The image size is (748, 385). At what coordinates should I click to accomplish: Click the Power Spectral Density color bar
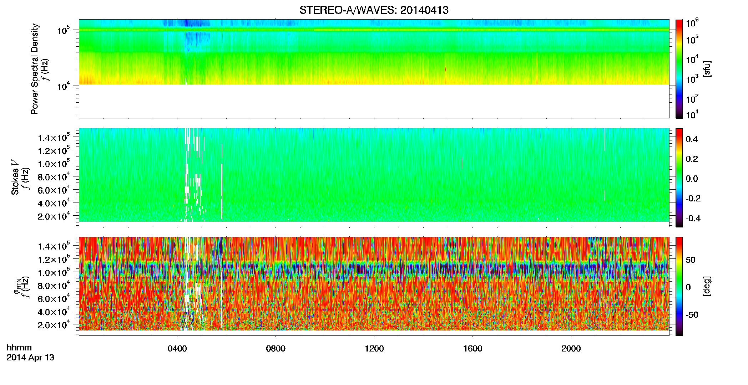point(679,69)
